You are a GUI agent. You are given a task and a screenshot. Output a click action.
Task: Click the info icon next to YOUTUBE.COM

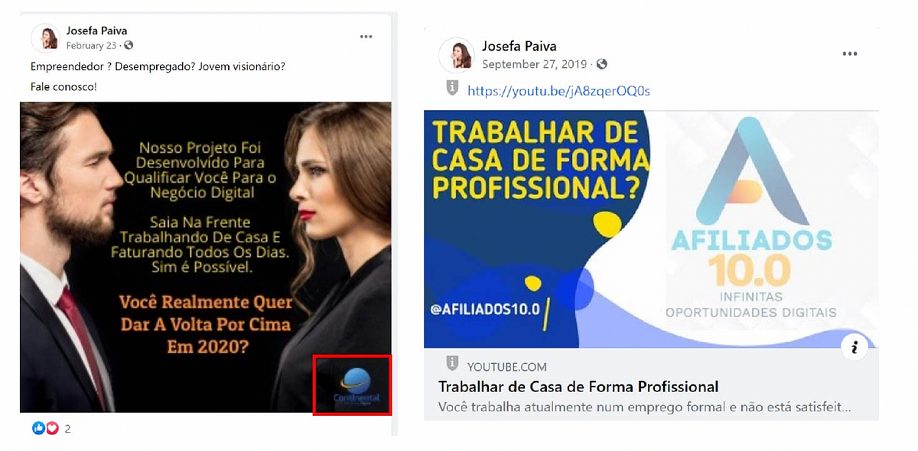pyautogui.click(x=452, y=364)
